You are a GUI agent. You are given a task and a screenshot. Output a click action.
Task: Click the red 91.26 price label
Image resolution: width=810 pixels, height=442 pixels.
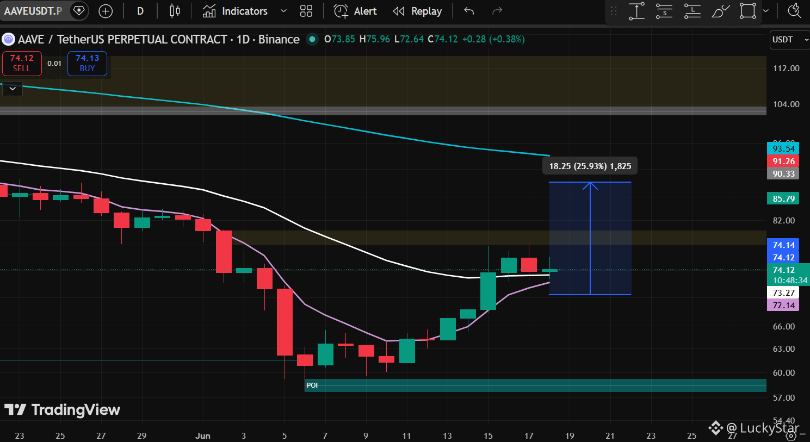(x=783, y=161)
